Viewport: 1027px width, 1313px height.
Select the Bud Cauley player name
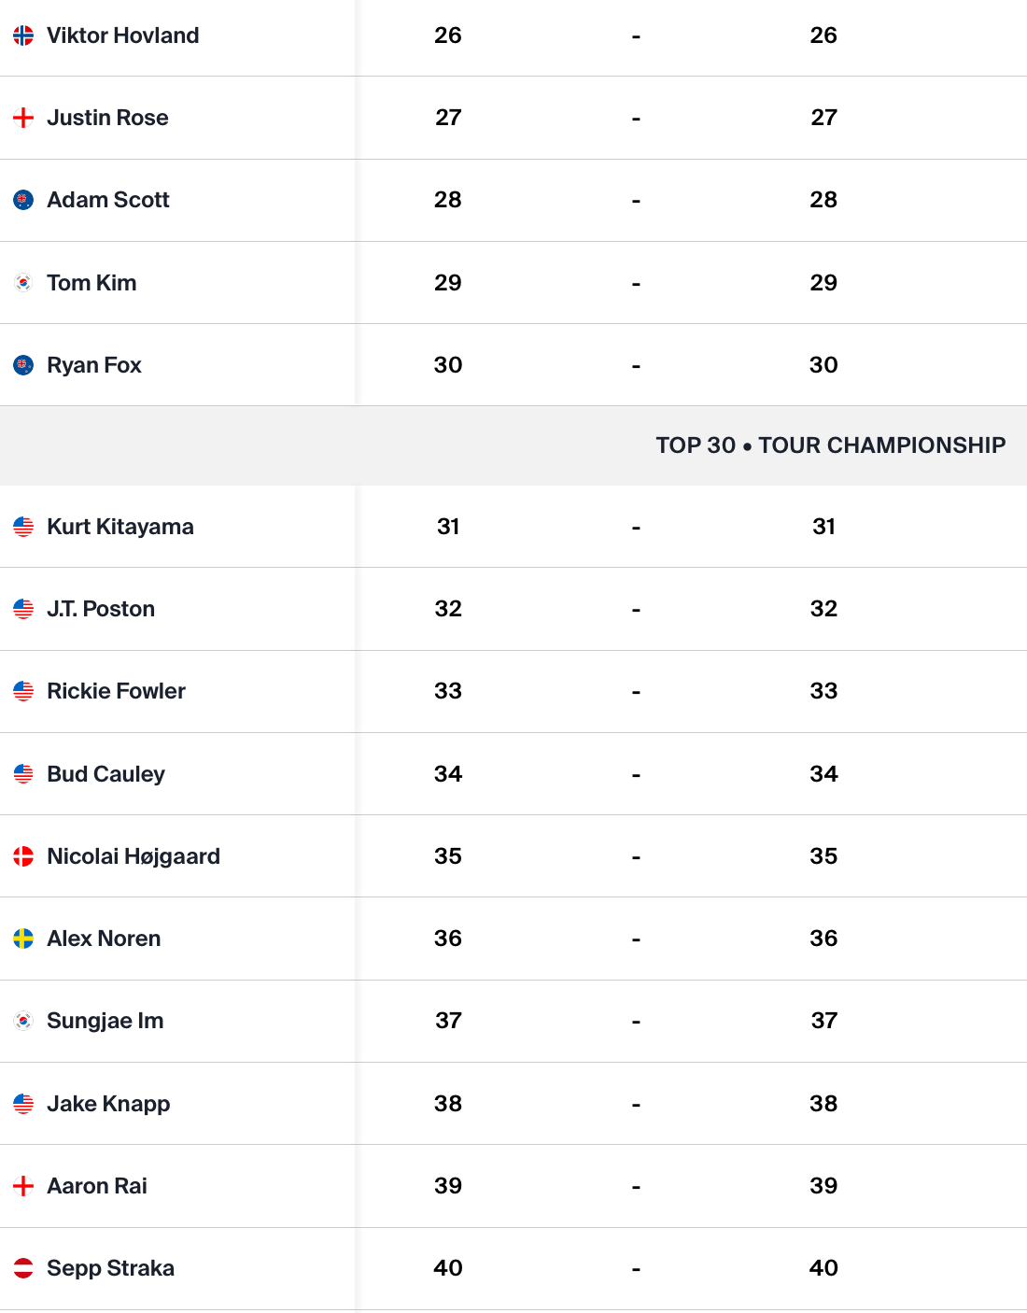[x=106, y=774]
